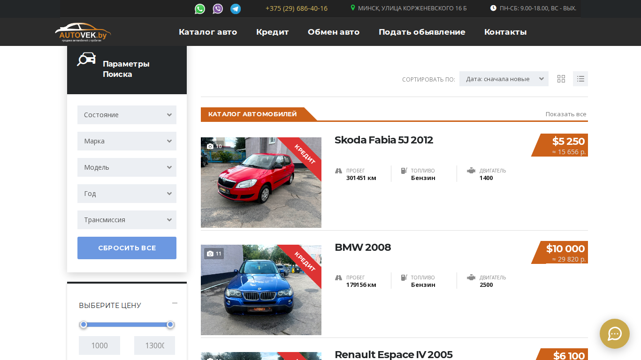
Task: Expand the Модель dropdown
Action: point(127,167)
